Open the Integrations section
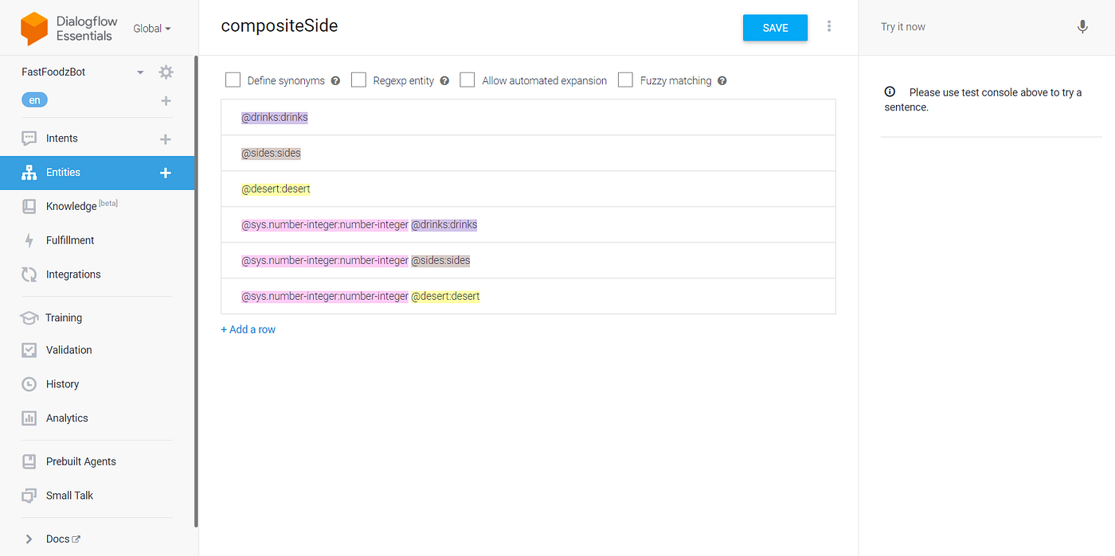Image resolution: width=1115 pixels, height=556 pixels. pyautogui.click(x=73, y=274)
